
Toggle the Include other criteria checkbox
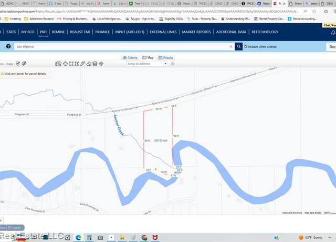(246, 46)
